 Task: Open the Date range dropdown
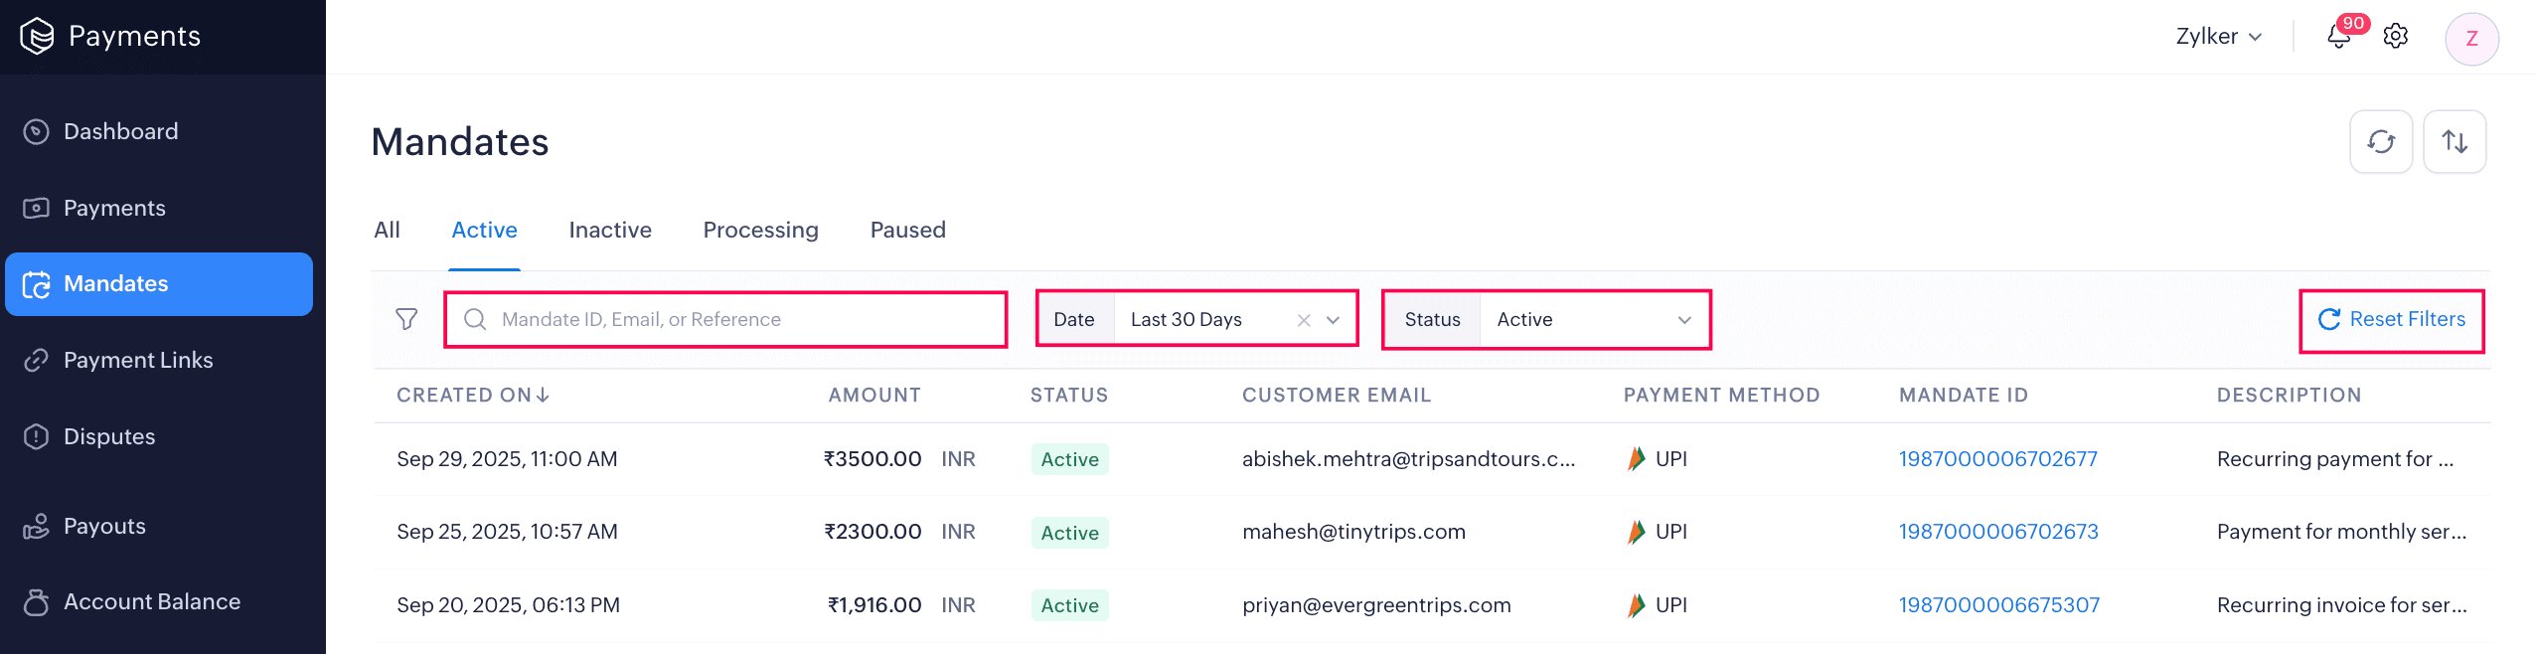1333,320
